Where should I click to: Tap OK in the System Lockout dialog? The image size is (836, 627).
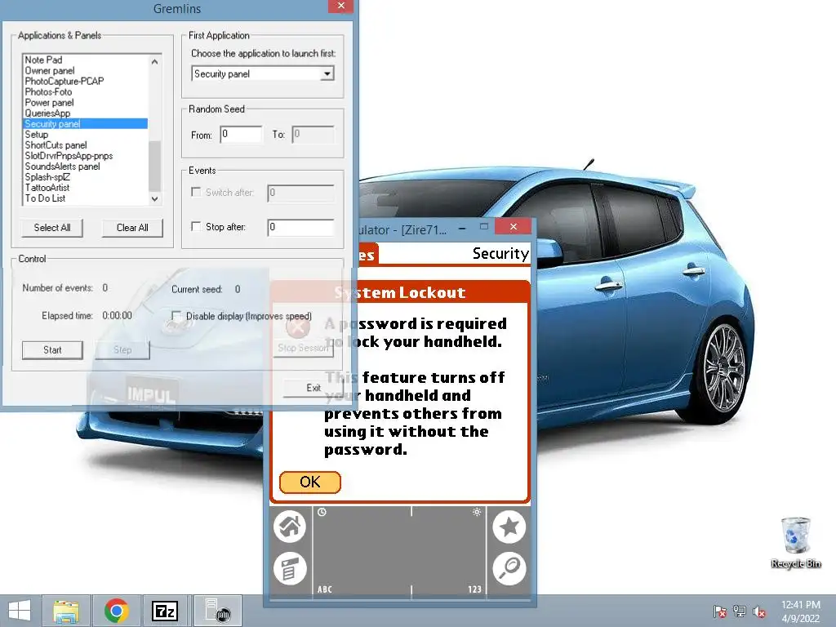click(x=309, y=482)
